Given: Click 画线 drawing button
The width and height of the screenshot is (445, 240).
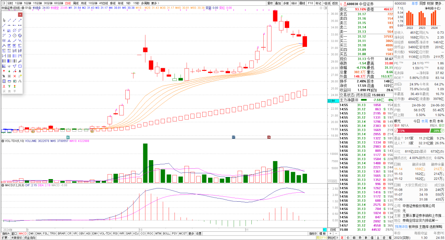Looking at the screenshot, I should click(x=302, y=3).
